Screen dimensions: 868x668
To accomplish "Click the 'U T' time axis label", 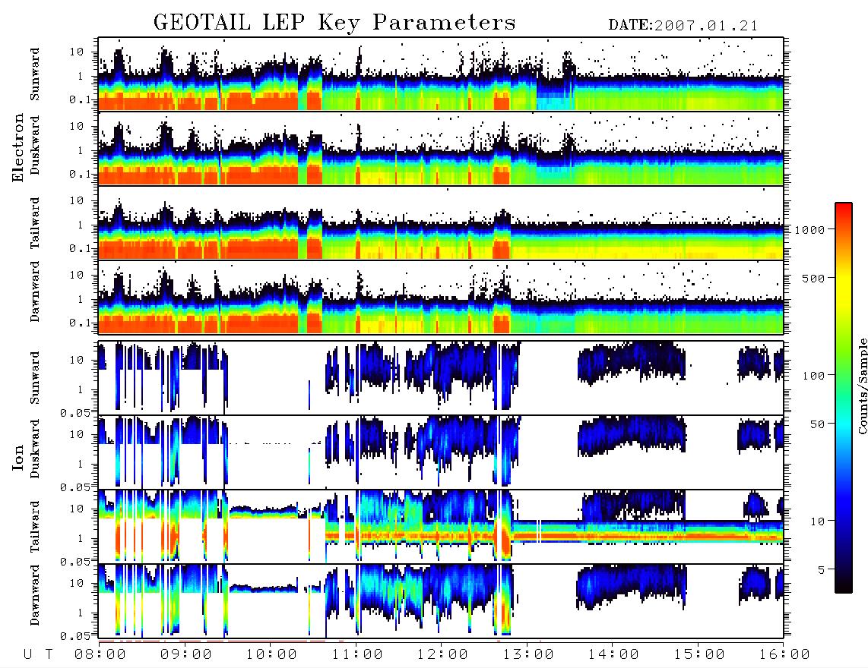I will [38, 655].
